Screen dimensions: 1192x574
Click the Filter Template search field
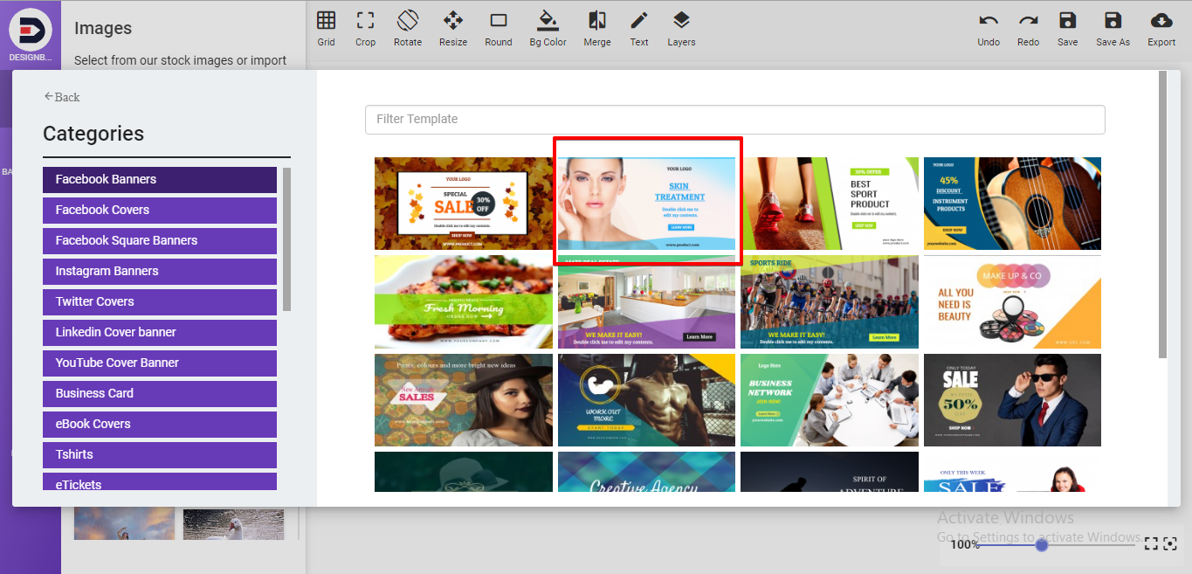point(734,119)
